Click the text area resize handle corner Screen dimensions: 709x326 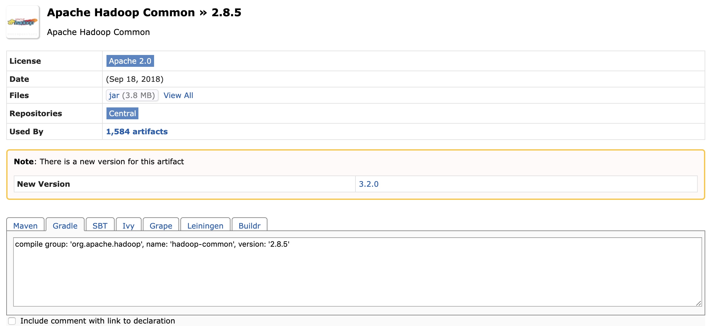tap(698, 303)
